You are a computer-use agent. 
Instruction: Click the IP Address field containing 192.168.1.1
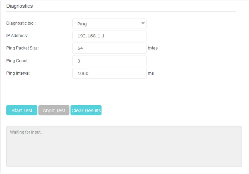tap(109, 36)
